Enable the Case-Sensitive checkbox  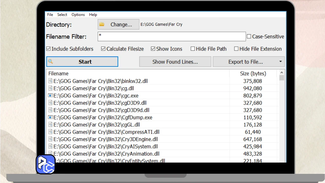coord(249,37)
